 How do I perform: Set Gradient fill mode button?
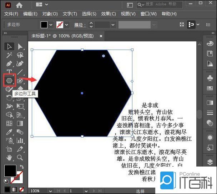coord(14,190)
